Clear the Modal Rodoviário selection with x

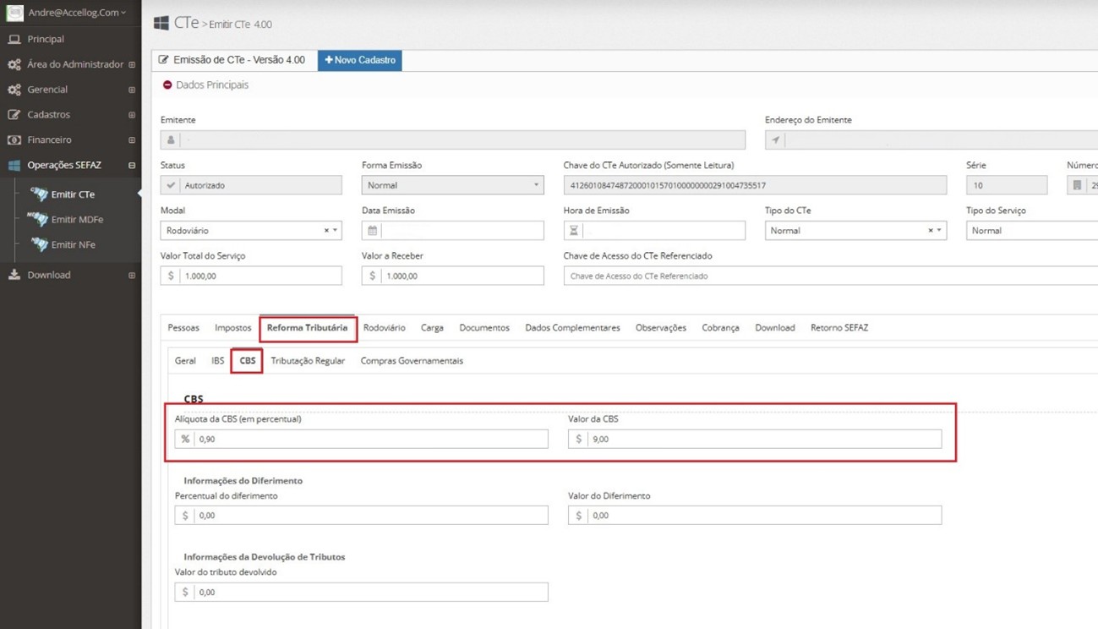(x=326, y=231)
